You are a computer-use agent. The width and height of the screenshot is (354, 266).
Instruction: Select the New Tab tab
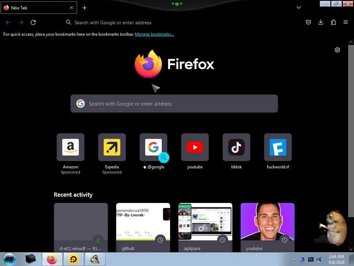click(39, 8)
